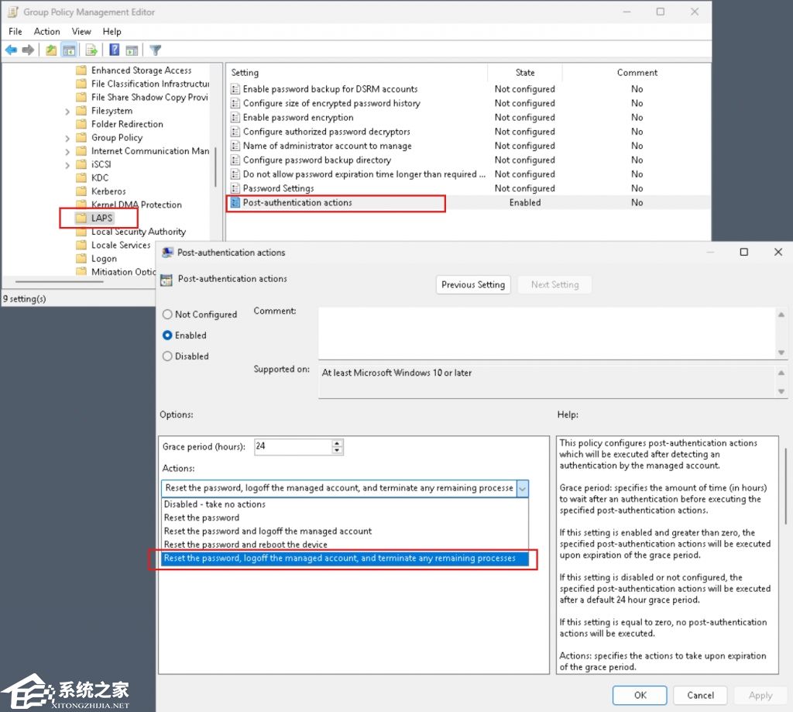This screenshot has width=793, height=712.
Task: Open Help via the question mark icon
Action: click(114, 50)
